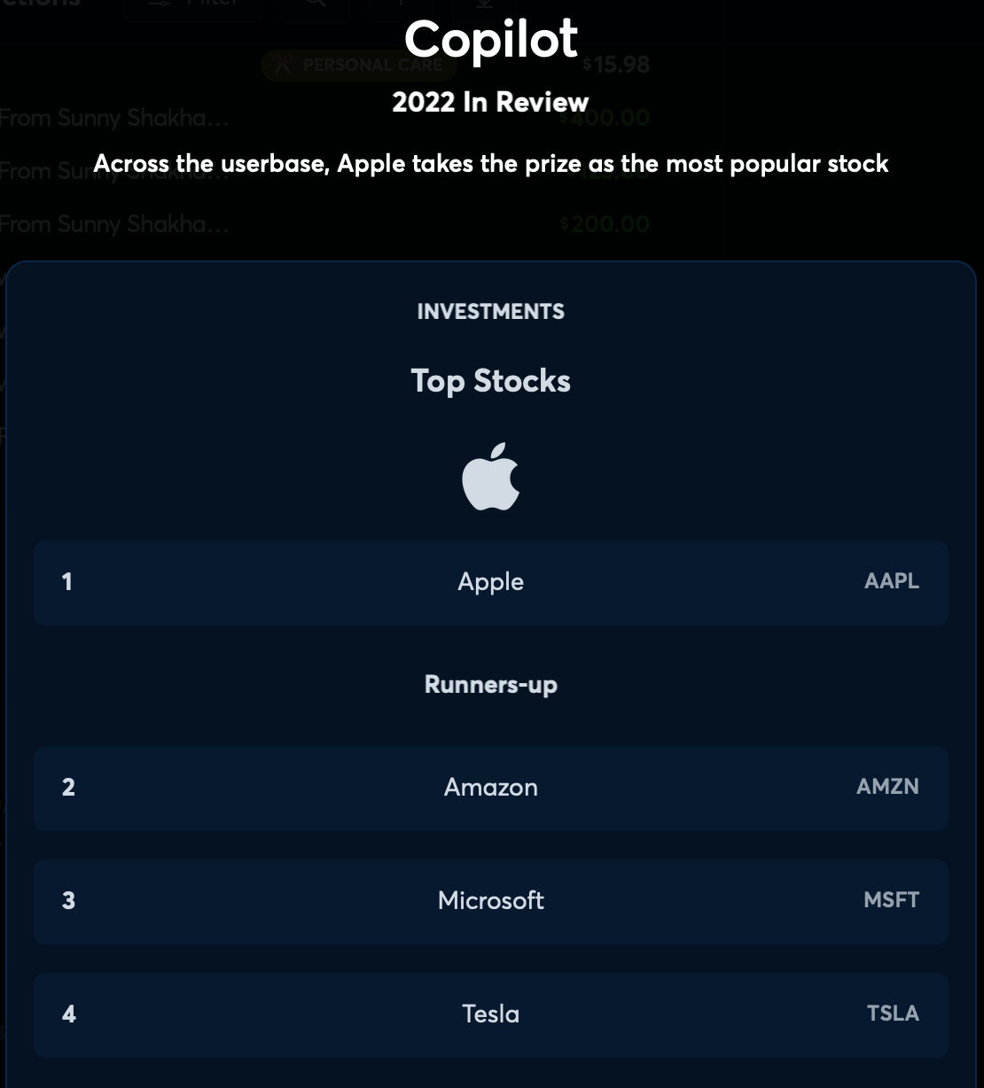Click the INVESTMENTS section label
This screenshot has height=1088, width=984.
(x=490, y=312)
